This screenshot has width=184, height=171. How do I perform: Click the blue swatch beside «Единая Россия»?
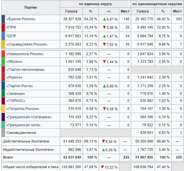3,19
